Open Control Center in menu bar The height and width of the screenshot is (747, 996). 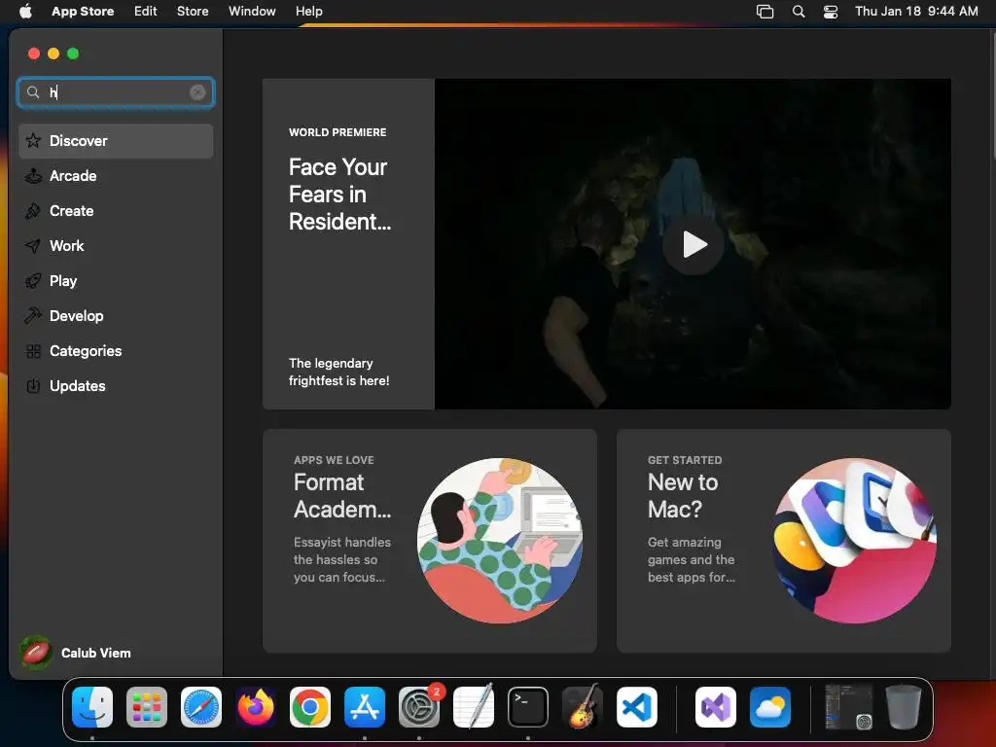tap(831, 12)
